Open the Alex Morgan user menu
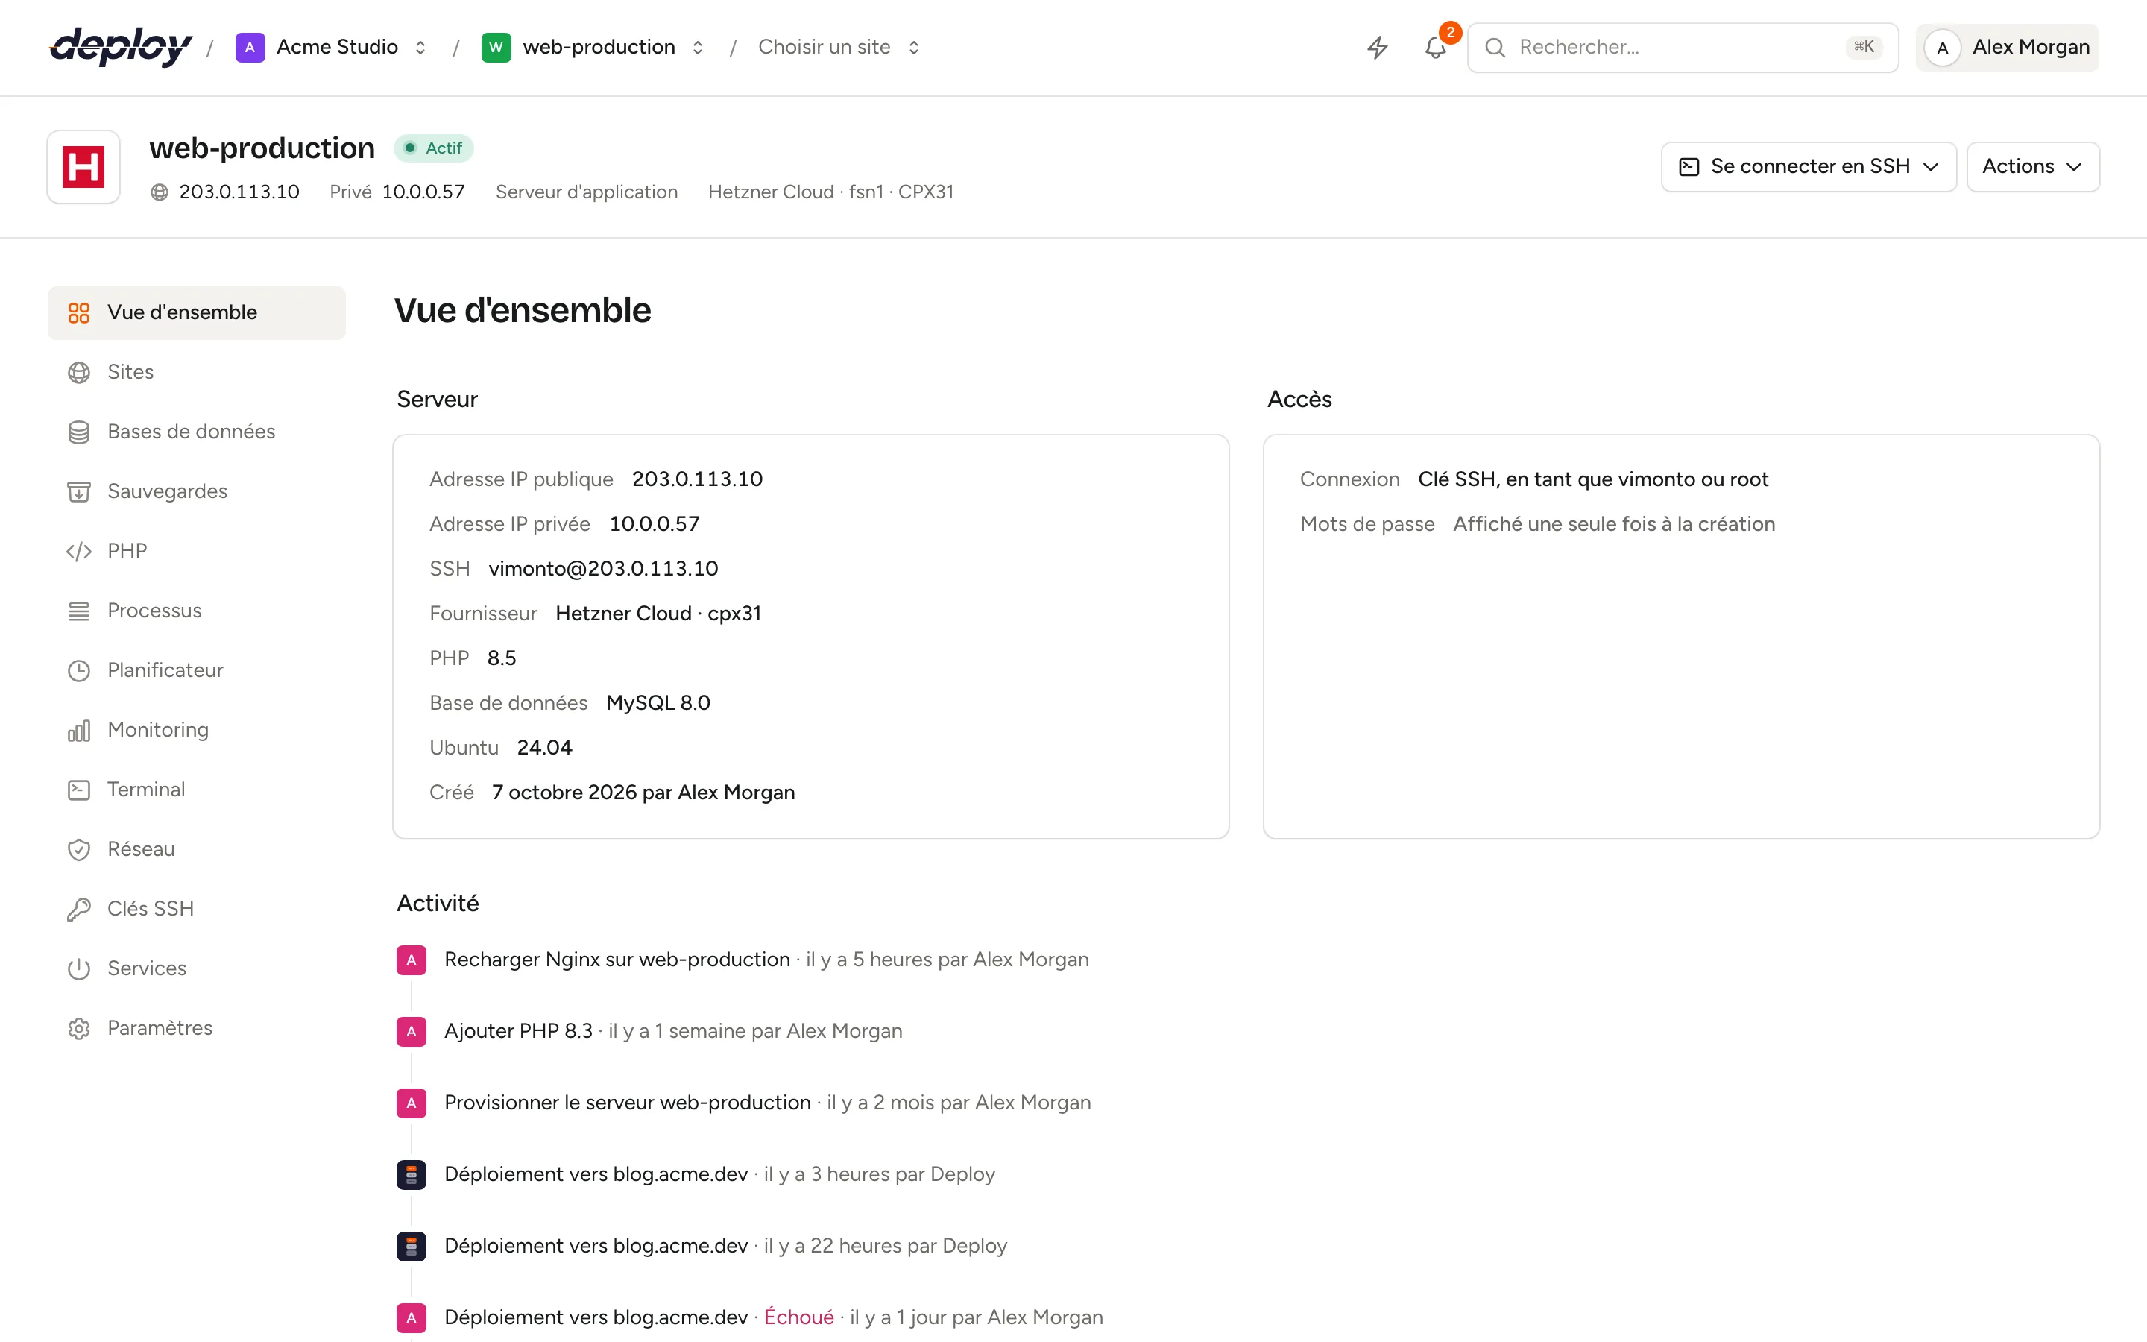This screenshot has height=1342, width=2147. pos(2007,47)
